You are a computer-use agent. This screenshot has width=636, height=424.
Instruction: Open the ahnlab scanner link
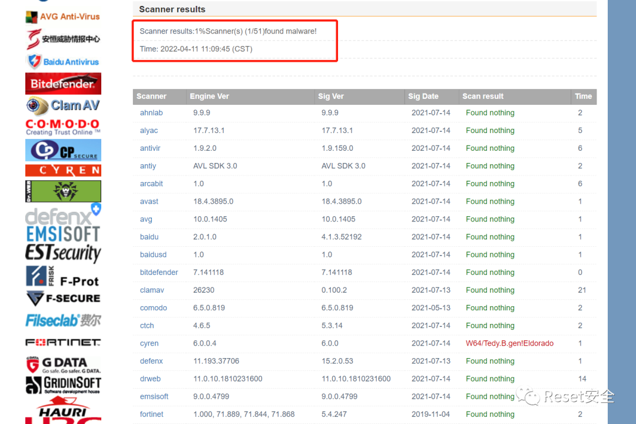pos(151,113)
